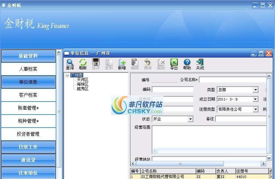This screenshot has width=275, height=179.
Task: Open 帮助 help icon
Action: [x=187, y=64]
